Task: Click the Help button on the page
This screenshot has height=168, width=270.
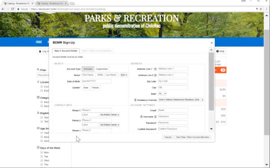Action: click(220, 51)
